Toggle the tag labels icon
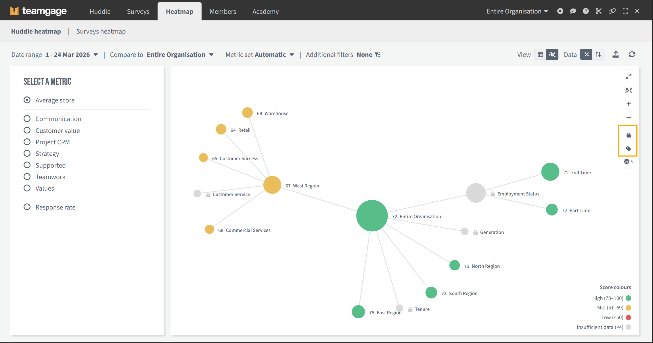The height and width of the screenshot is (343, 653). 629,149
